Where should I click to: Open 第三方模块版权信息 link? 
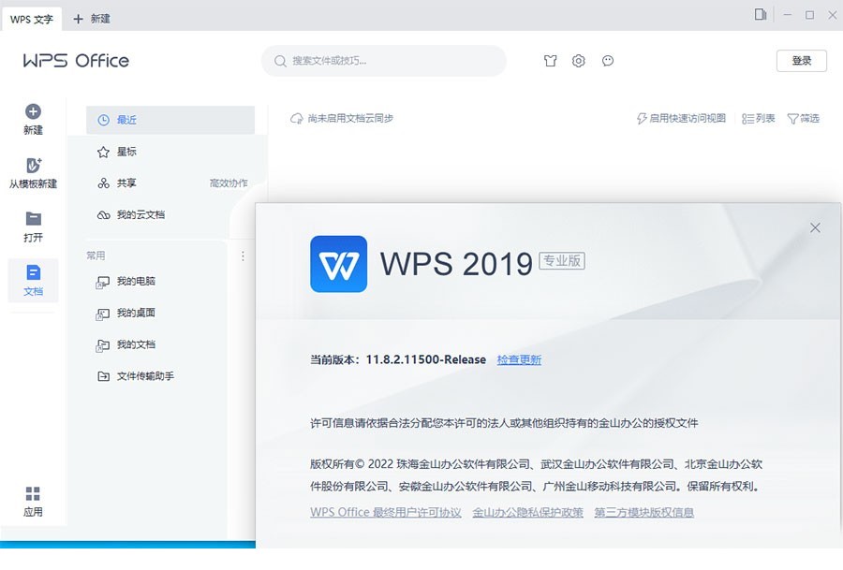click(643, 512)
